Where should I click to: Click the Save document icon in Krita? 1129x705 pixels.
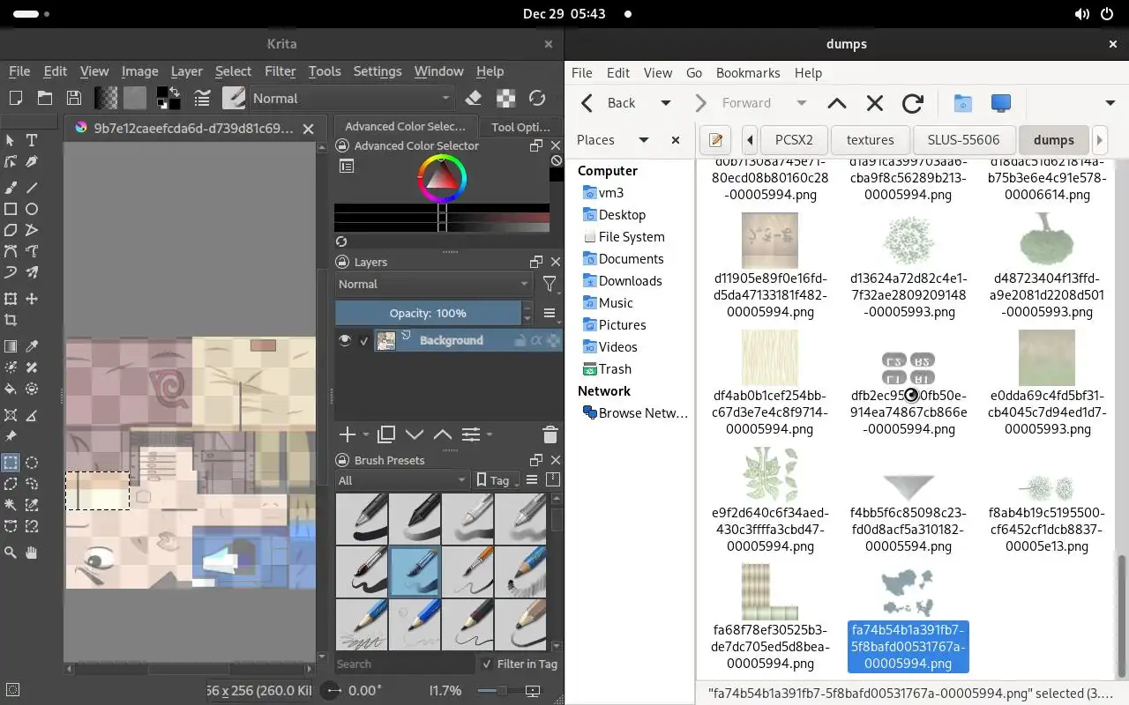74,99
